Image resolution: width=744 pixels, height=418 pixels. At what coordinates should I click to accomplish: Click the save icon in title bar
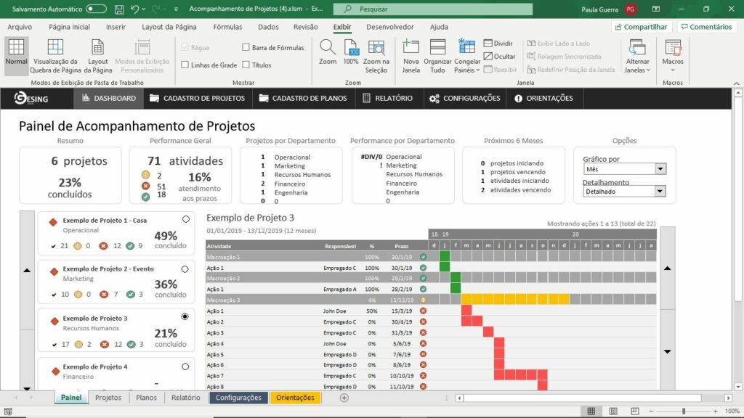[x=119, y=9]
